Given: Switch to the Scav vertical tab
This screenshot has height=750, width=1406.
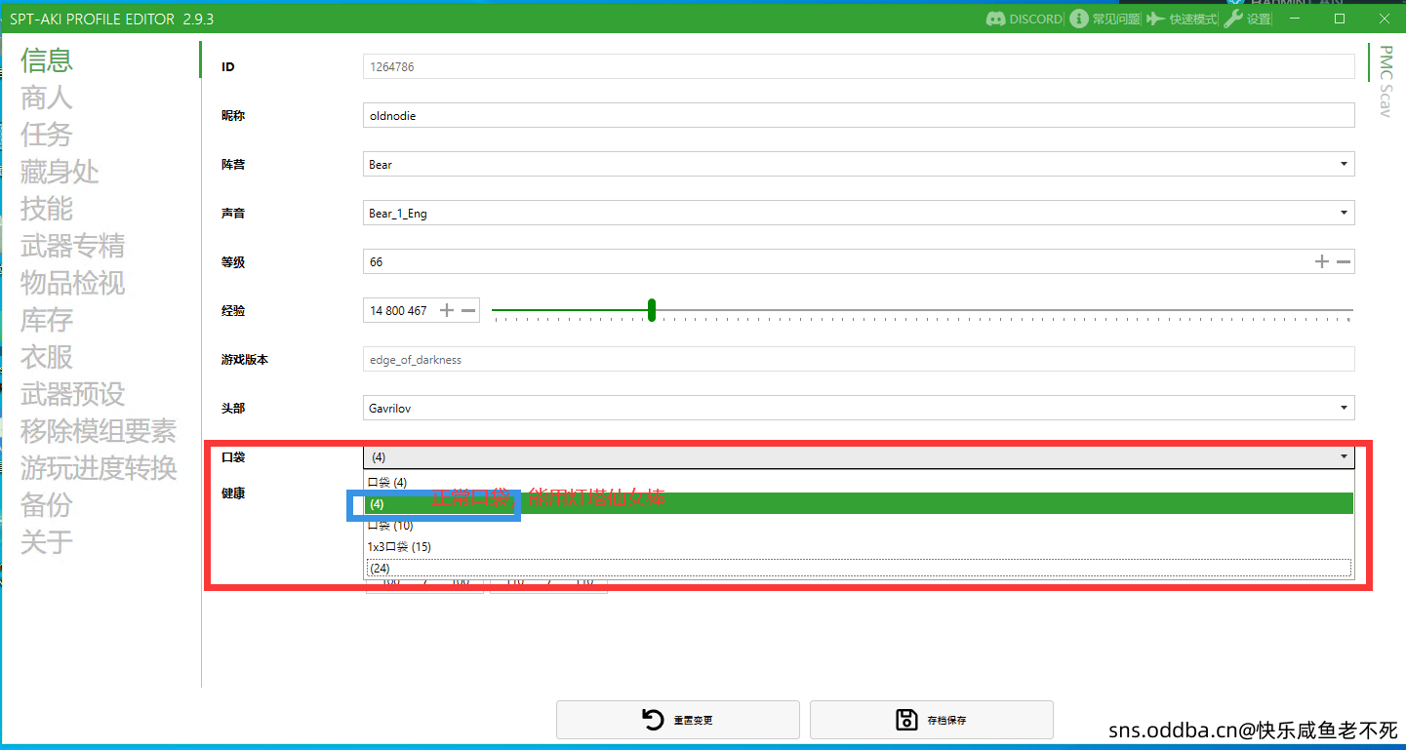Looking at the screenshot, I should pyautogui.click(x=1385, y=100).
